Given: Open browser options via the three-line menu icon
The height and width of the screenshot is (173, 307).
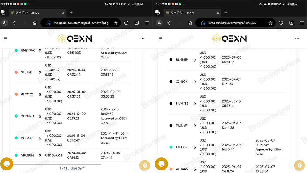Looking at the screenshot, I should 147,23.
